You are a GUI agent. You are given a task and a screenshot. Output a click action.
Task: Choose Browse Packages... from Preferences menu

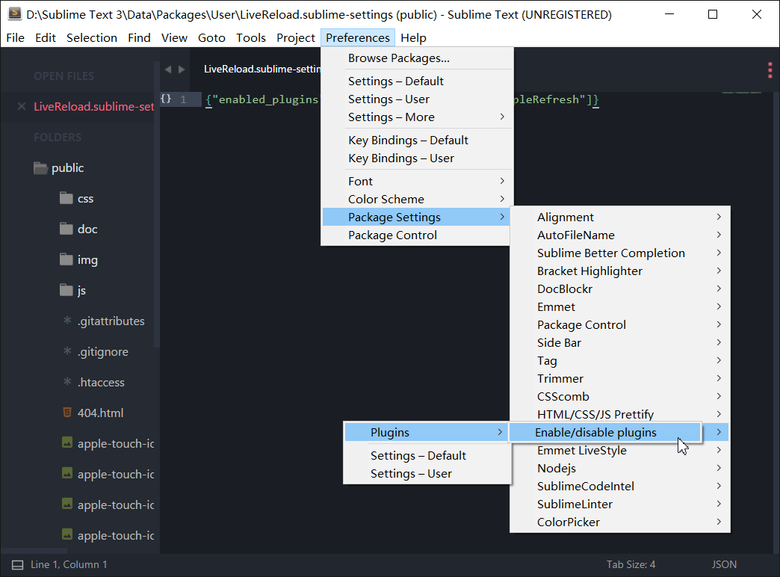[x=417, y=58]
